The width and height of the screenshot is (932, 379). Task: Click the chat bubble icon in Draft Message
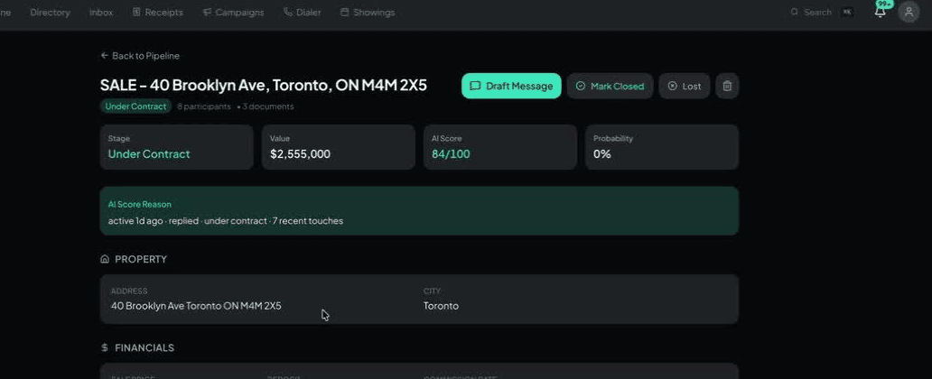coord(475,86)
